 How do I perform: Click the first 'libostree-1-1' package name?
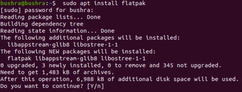pos(95,45)
